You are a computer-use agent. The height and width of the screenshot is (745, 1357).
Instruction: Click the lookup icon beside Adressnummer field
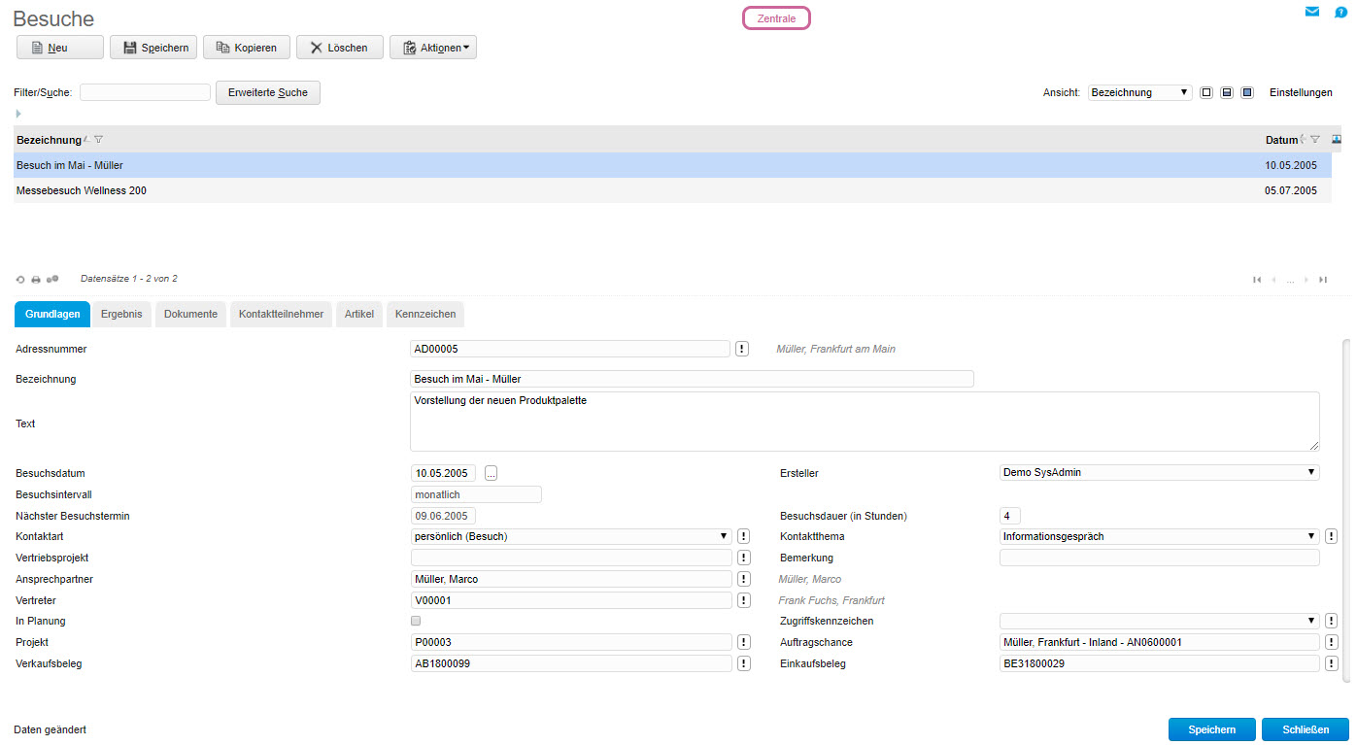click(742, 349)
